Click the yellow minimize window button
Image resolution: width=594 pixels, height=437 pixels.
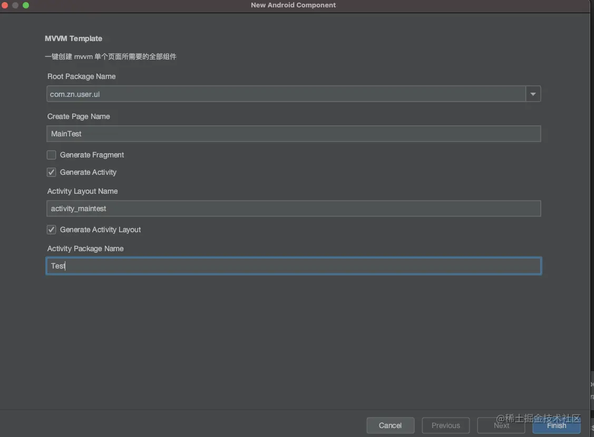[x=15, y=5]
